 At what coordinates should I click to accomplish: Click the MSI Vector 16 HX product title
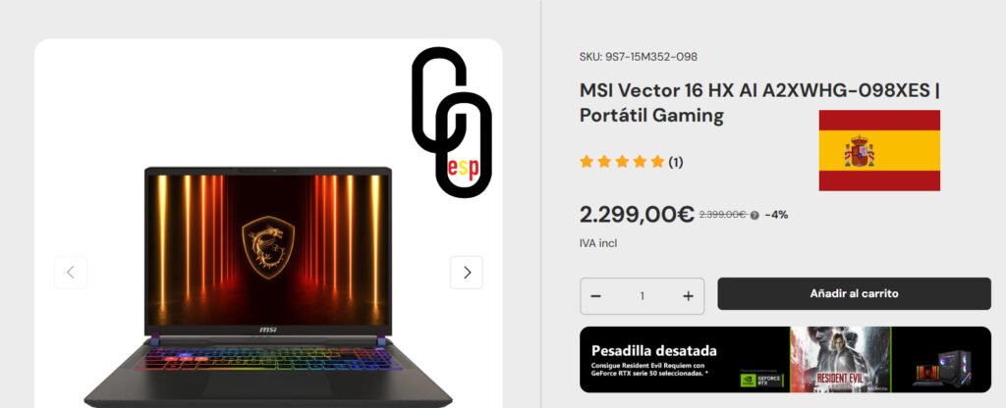(x=759, y=102)
